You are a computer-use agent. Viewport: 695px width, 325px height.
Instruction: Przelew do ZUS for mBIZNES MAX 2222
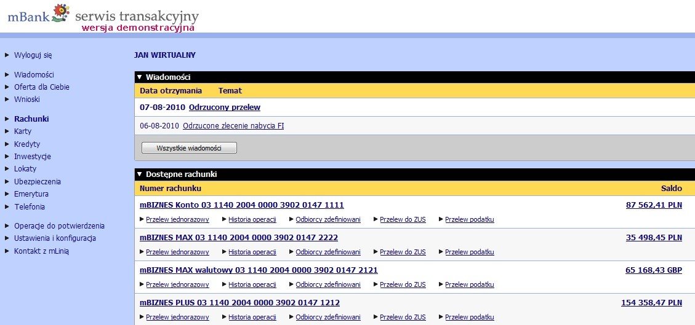pyautogui.click(x=403, y=252)
